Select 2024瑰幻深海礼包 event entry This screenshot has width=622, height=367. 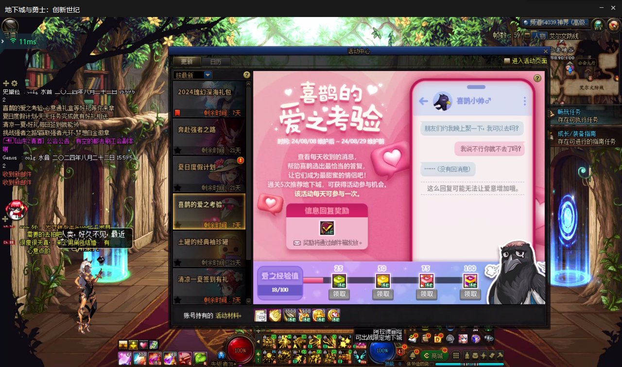(x=209, y=99)
